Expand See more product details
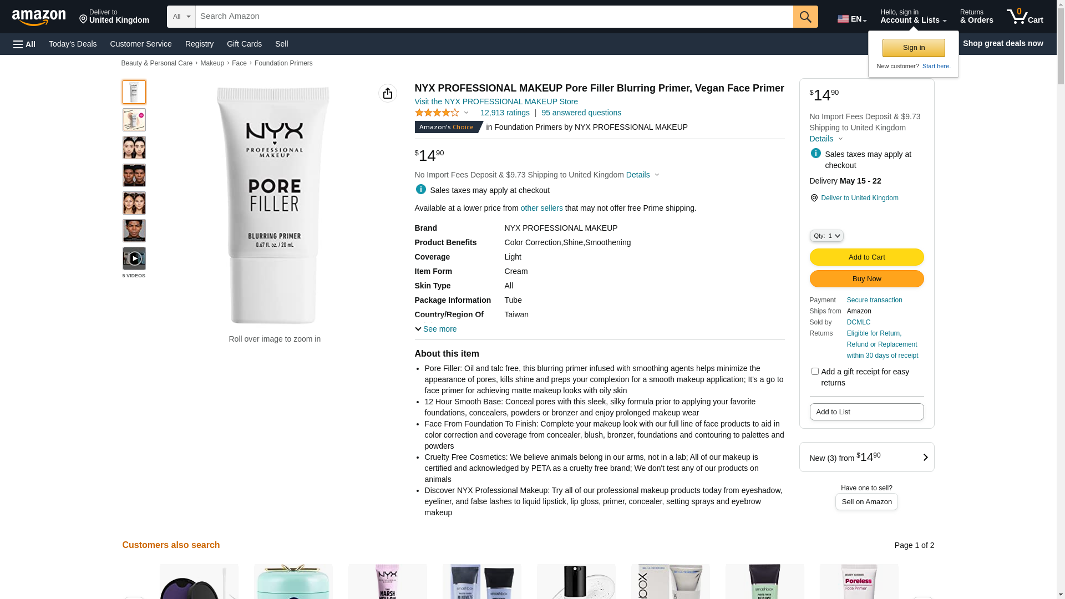Image resolution: width=1065 pixels, height=599 pixels. coord(436,329)
